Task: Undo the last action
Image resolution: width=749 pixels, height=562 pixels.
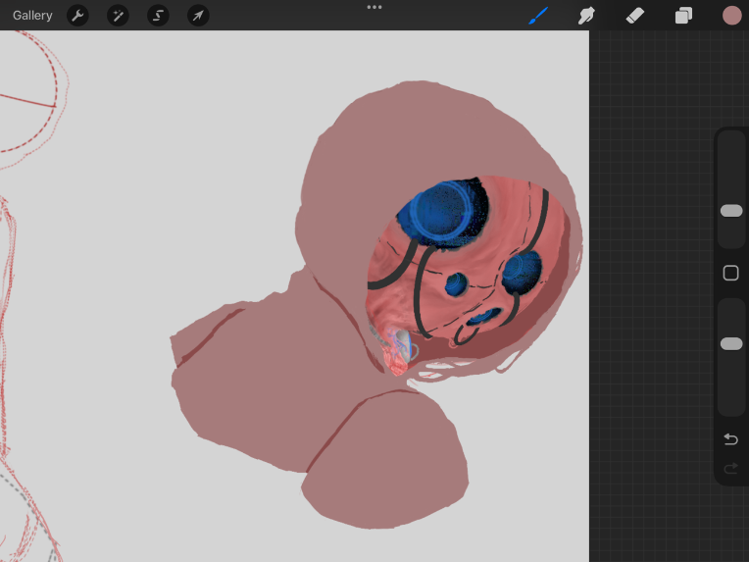Action: 730,438
